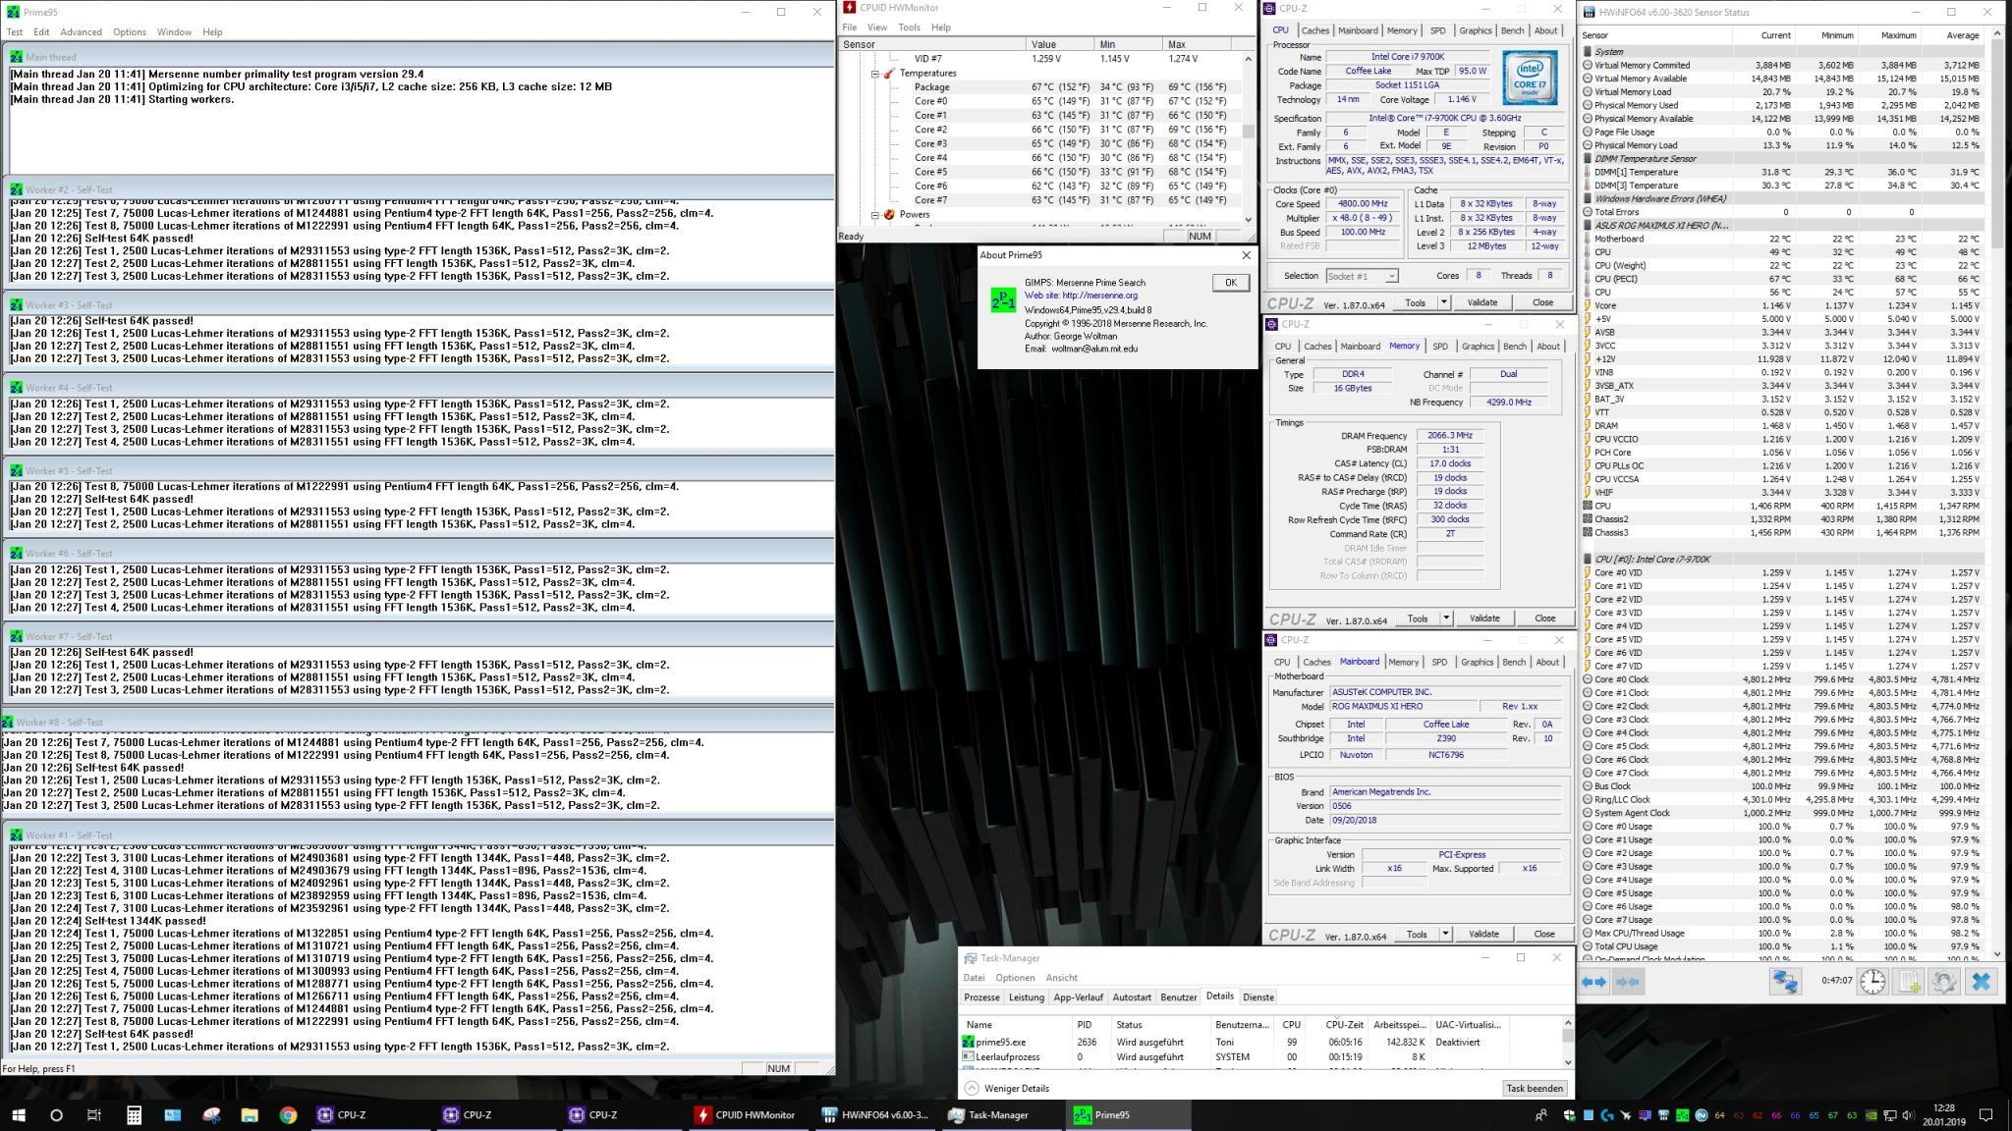Click Intel Core i7 logo in CPU-Z
This screenshot has height=1131, width=2012.
click(x=1530, y=79)
